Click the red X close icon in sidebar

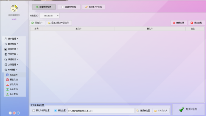point(14,113)
